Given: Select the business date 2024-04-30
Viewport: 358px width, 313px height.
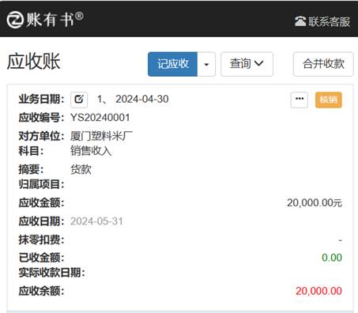Looking at the screenshot, I should click(x=142, y=100).
